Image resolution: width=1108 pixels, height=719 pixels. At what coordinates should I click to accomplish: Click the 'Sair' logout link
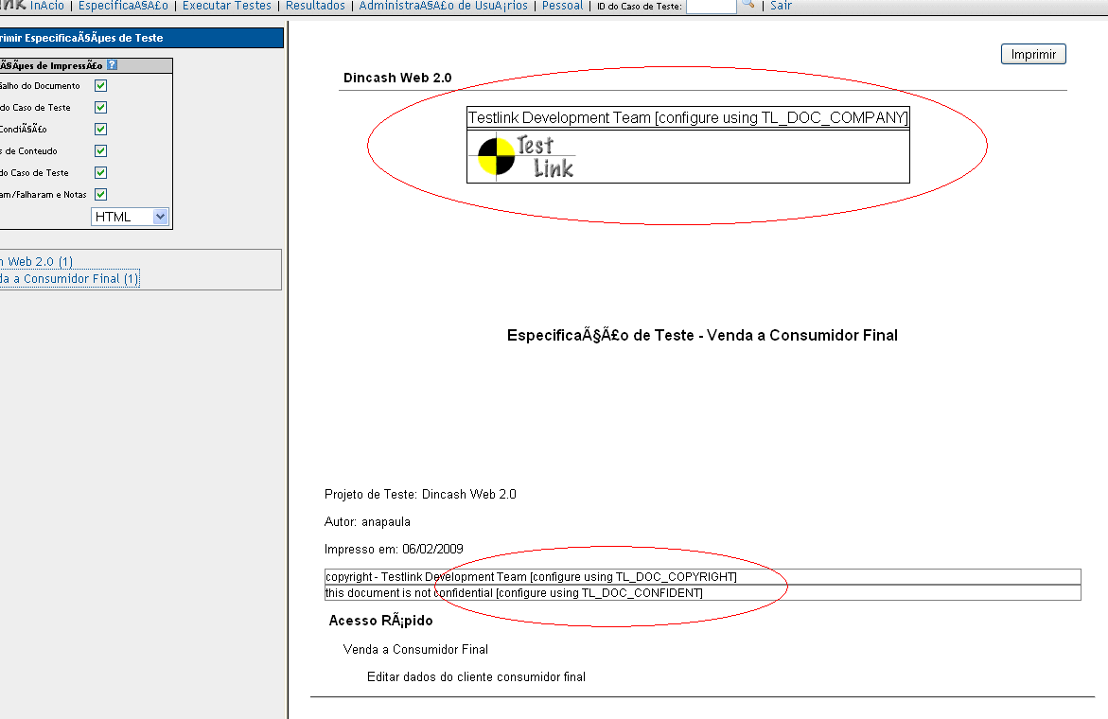[781, 6]
